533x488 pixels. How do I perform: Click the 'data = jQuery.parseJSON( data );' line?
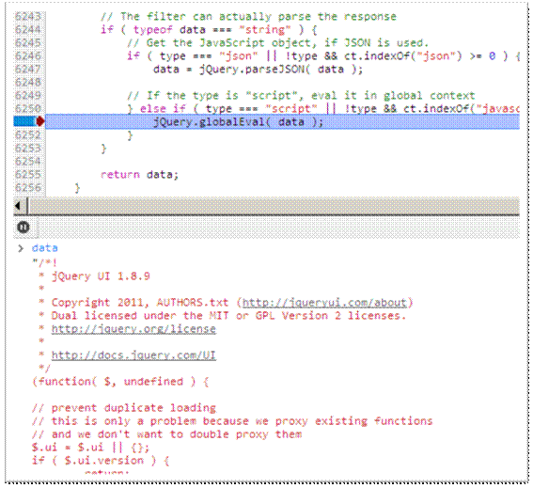pos(258,70)
